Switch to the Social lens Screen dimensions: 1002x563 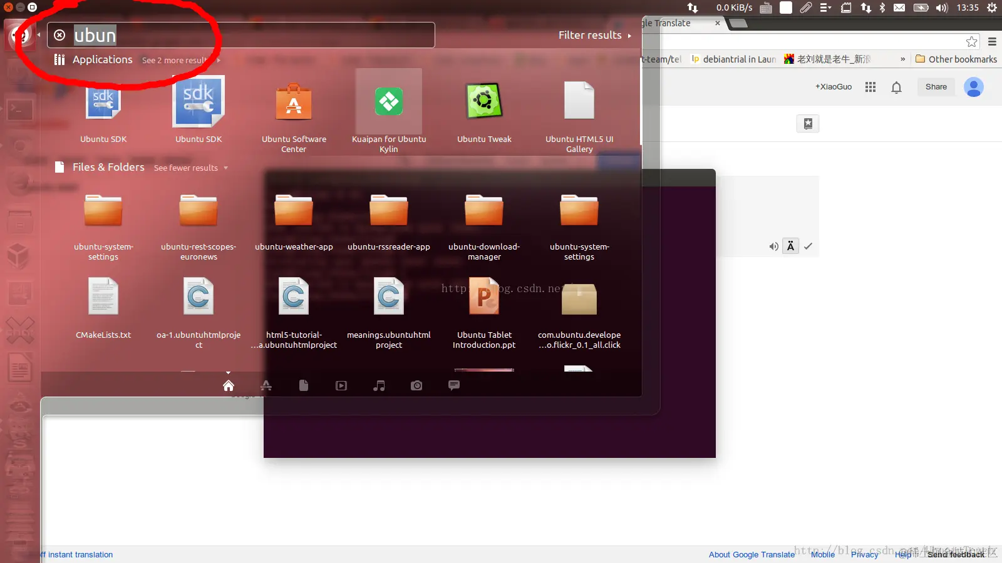point(454,385)
